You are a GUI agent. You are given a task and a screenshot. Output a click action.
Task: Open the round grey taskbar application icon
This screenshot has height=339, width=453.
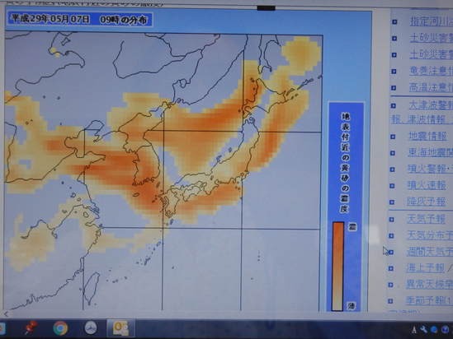coord(91,327)
